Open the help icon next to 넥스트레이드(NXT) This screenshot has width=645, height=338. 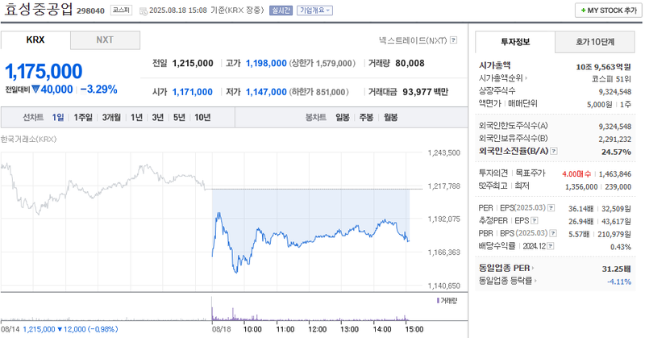tap(453, 40)
